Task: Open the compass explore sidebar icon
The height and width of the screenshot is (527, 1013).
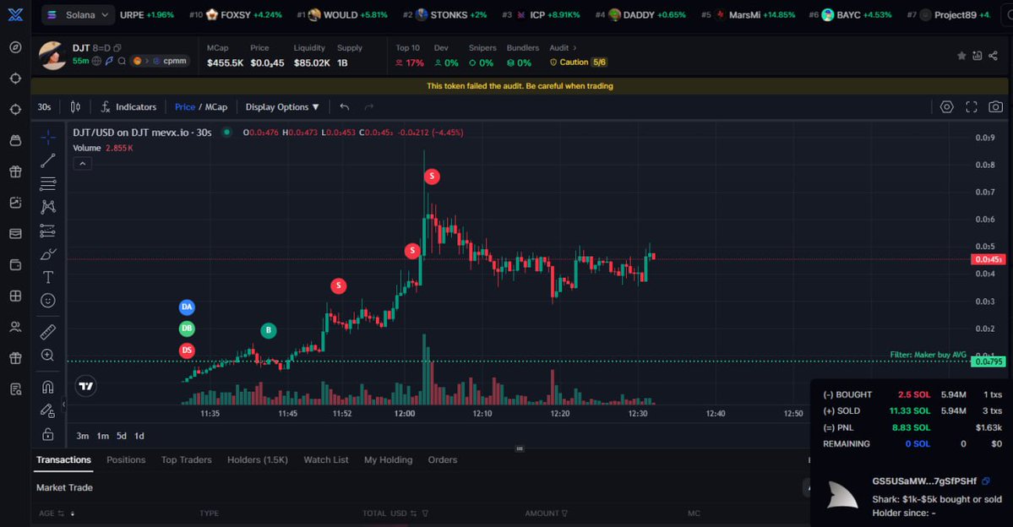Action: [15, 47]
